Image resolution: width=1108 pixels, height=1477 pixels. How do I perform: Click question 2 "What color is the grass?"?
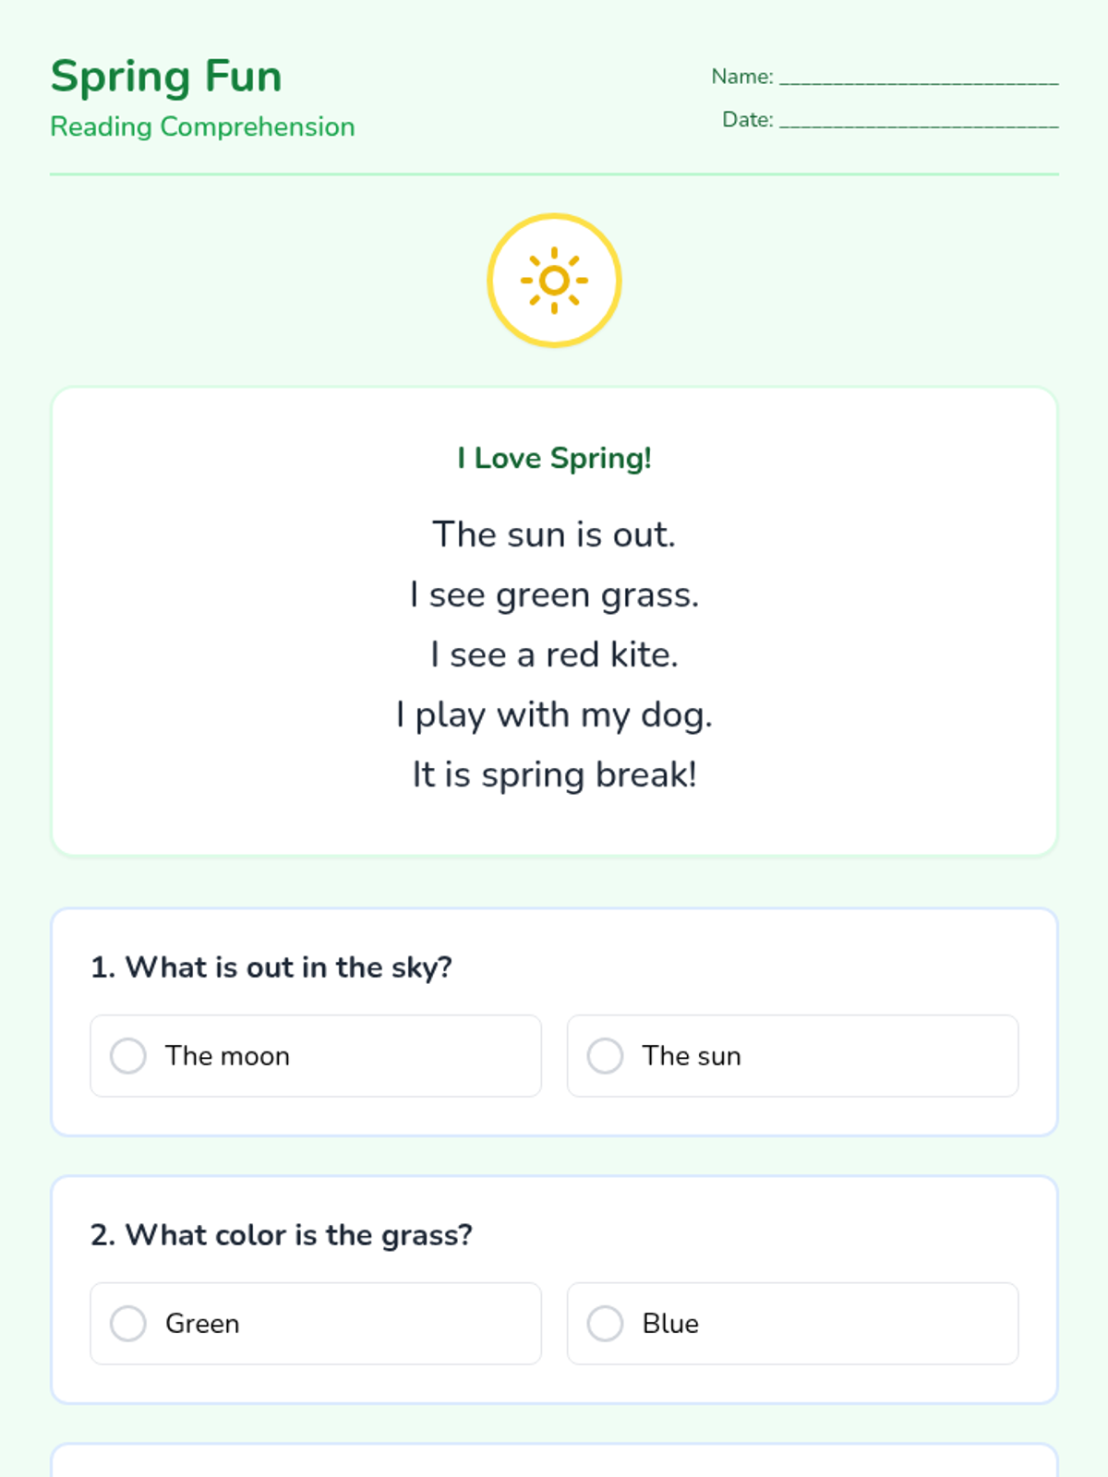(282, 1235)
